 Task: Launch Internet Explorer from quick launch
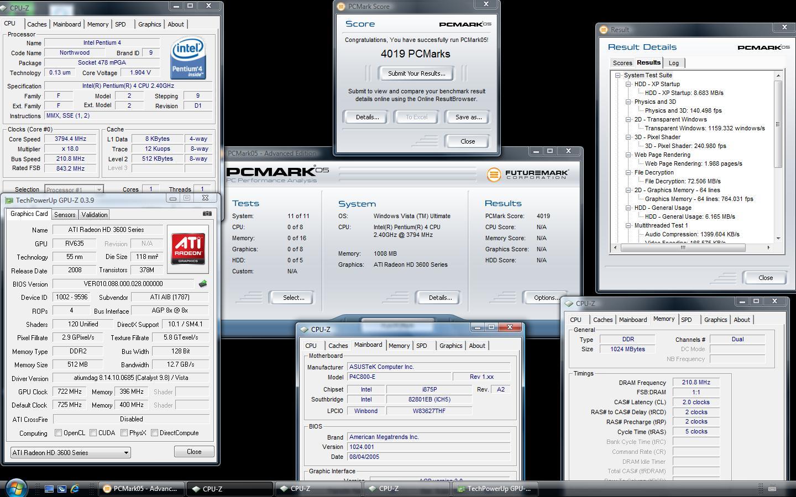(75, 489)
